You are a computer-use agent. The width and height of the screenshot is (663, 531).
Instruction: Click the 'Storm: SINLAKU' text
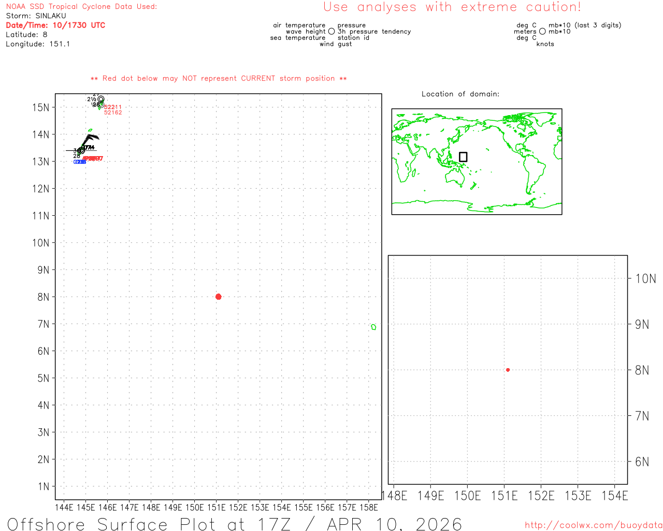(36, 16)
